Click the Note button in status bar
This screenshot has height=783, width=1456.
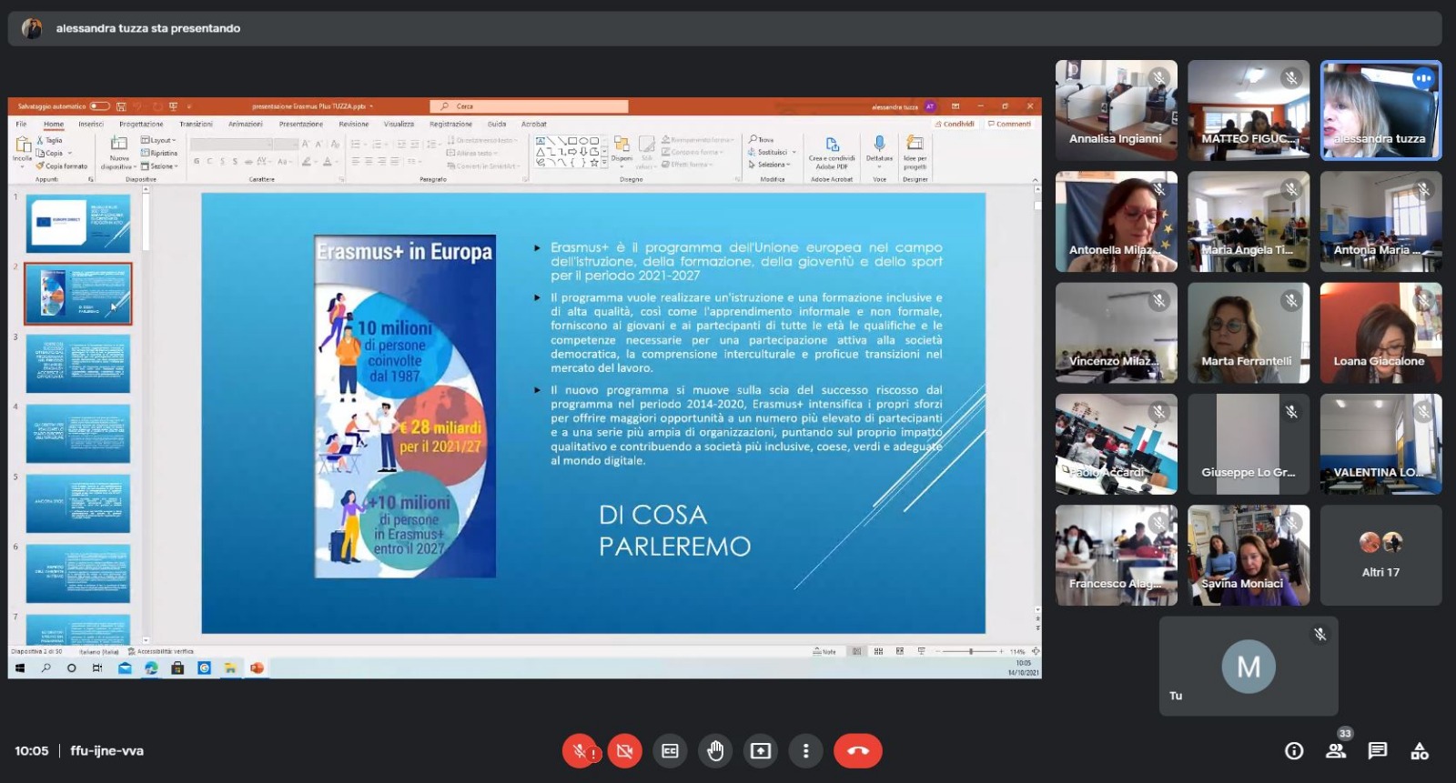point(824,651)
